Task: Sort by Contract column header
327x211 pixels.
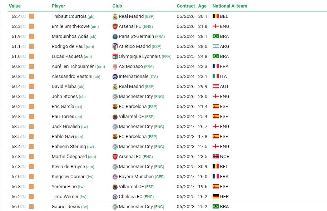Action: [x=186, y=6]
